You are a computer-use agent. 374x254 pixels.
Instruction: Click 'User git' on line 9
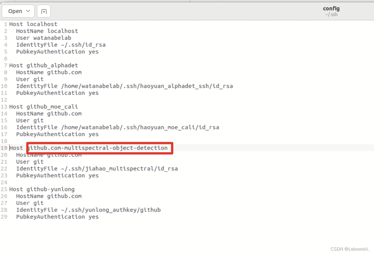pos(30,79)
